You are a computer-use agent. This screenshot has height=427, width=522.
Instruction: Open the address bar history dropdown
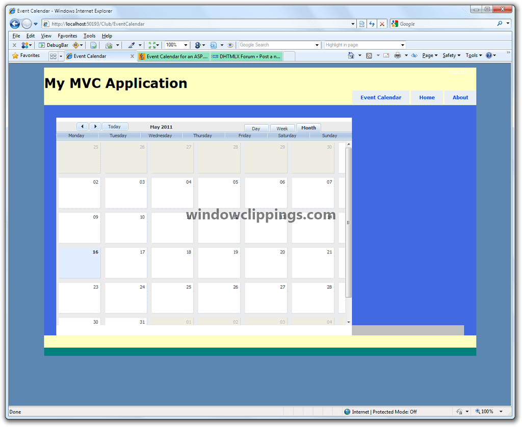[353, 23]
